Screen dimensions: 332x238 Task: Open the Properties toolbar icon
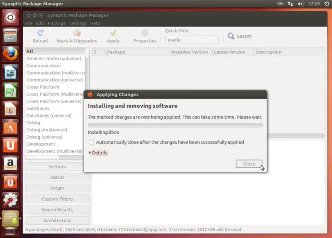[x=145, y=33]
